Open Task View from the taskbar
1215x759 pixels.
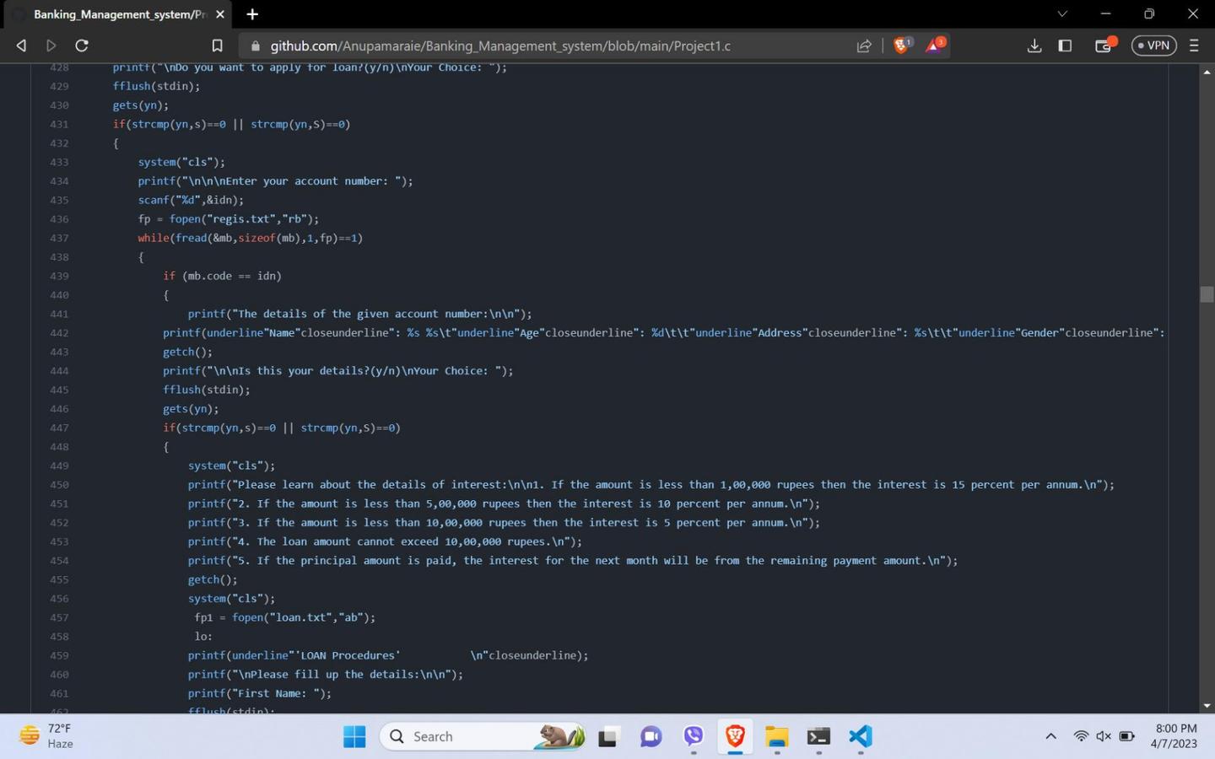tap(607, 736)
